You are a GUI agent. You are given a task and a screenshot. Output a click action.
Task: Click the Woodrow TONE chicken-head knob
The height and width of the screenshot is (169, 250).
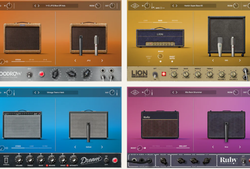point(55,74)
